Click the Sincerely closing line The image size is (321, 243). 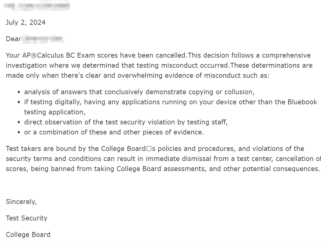(x=21, y=202)
